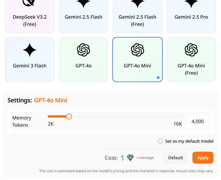The image size is (221, 180).
Task: Click the Memory Tokens value field
Action: [x=198, y=121]
